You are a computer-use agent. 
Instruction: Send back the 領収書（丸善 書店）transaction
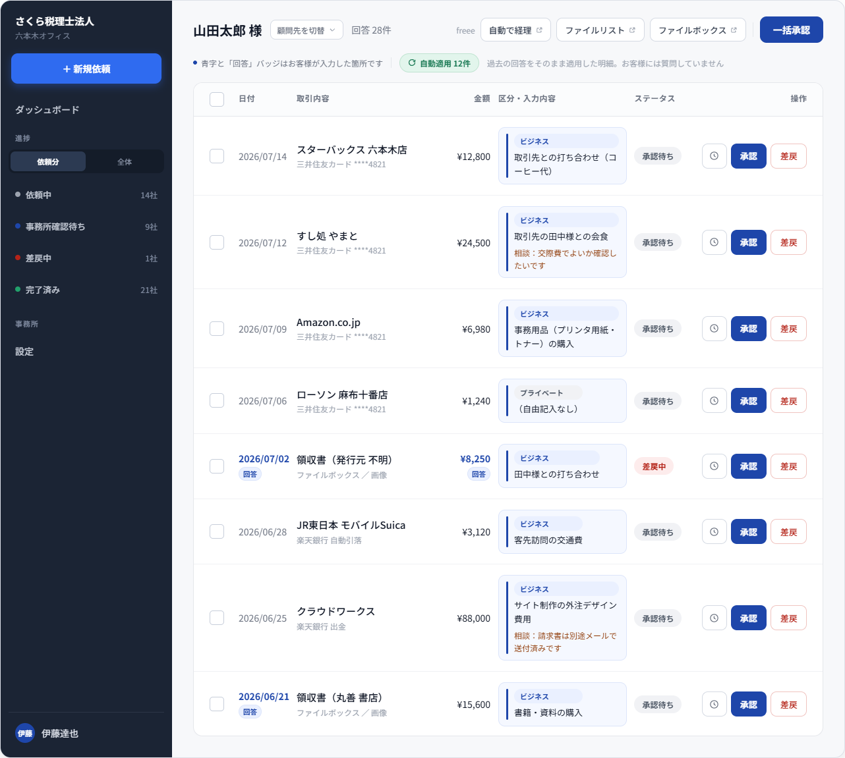[x=788, y=704]
